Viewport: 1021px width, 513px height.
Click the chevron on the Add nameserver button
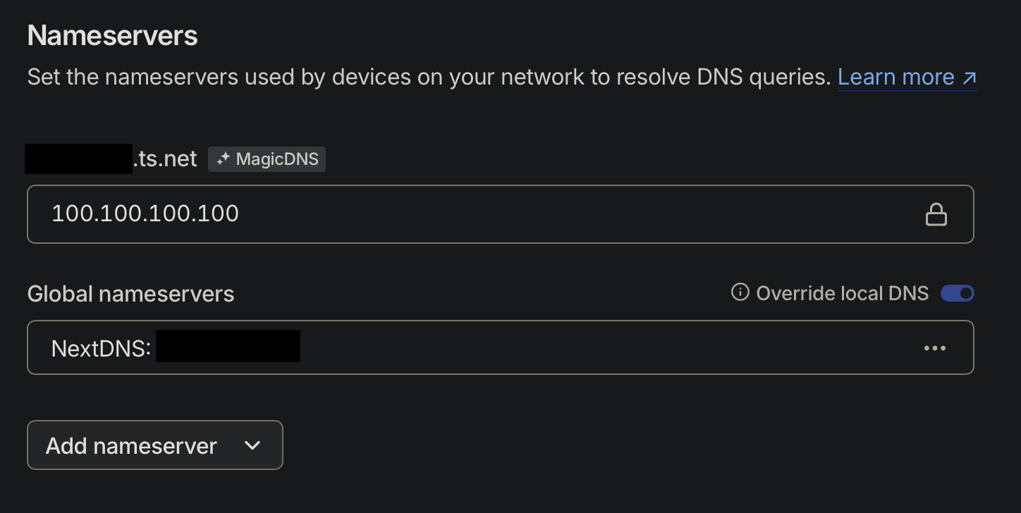(x=252, y=445)
